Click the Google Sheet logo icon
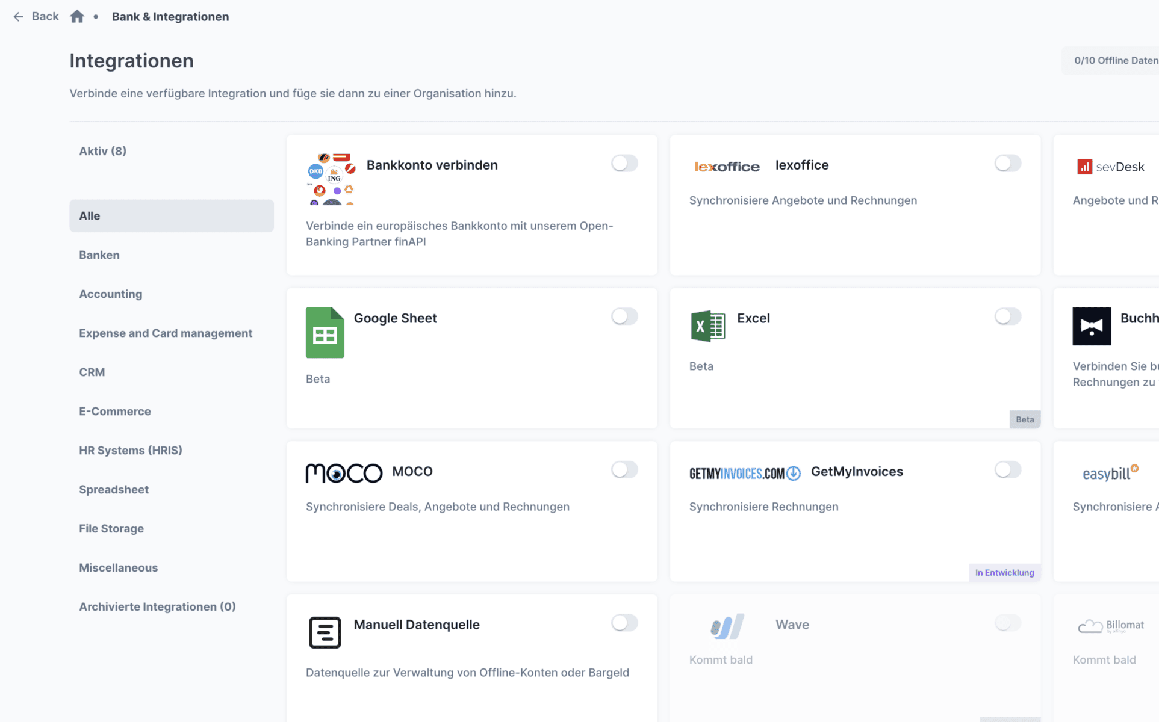The image size is (1159, 722). click(x=325, y=333)
